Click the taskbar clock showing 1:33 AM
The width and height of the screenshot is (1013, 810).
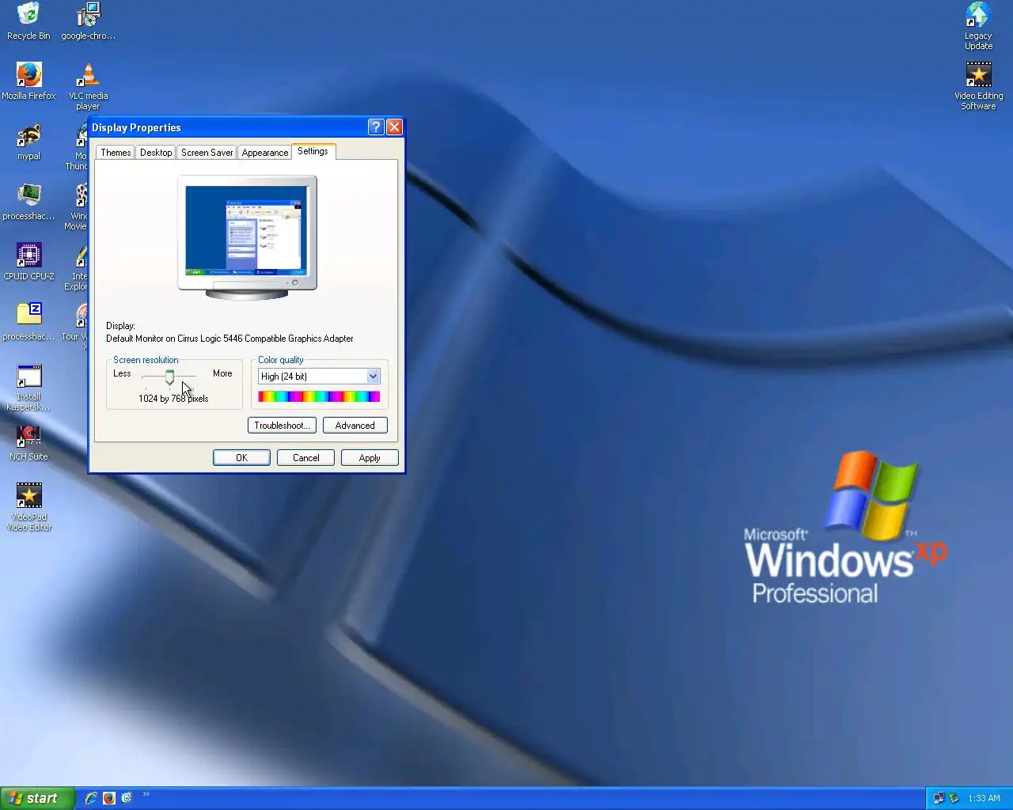click(984, 798)
